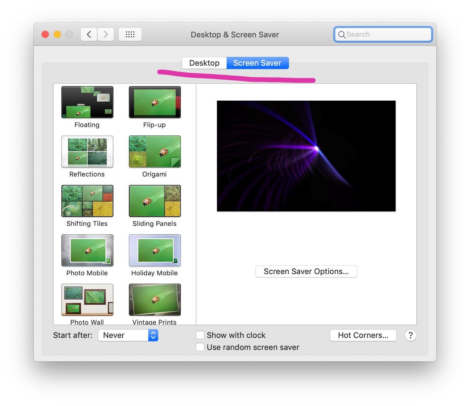This screenshot has height=406, width=470.
Task: Choose the Flip-up screen saver thumbnail
Action: tap(155, 102)
